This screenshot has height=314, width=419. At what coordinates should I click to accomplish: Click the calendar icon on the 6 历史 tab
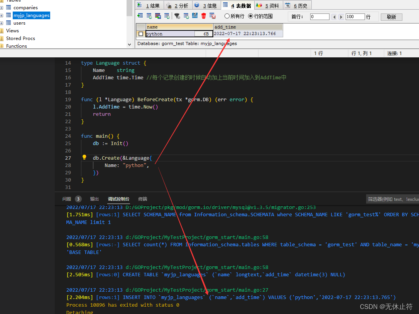point(287,5)
